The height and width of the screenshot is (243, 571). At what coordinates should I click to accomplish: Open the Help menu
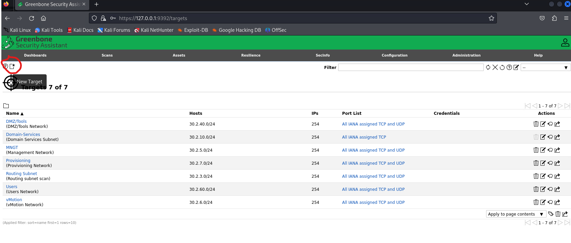pos(538,55)
